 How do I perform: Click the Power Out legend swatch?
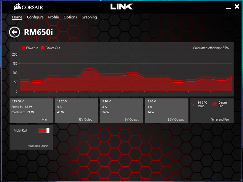pos(43,48)
